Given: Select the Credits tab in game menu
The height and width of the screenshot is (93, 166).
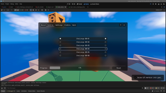Looking at the screenshot, I should [x=67, y=25].
